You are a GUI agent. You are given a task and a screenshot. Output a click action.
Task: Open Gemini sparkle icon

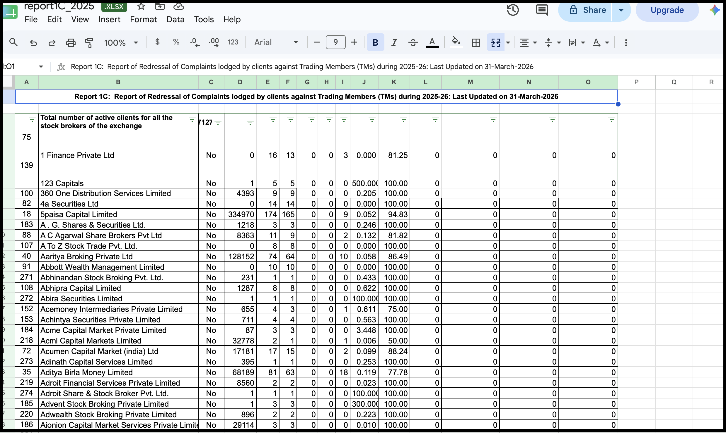715,10
